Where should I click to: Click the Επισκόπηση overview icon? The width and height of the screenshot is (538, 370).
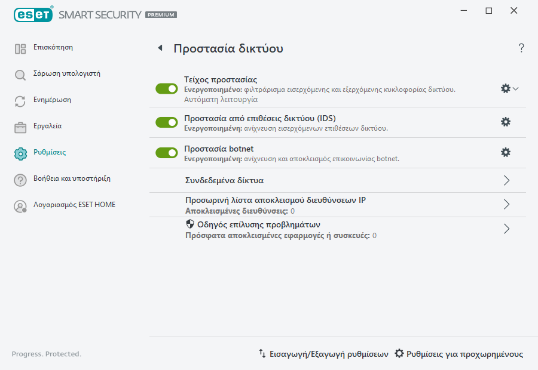point(20,47)
